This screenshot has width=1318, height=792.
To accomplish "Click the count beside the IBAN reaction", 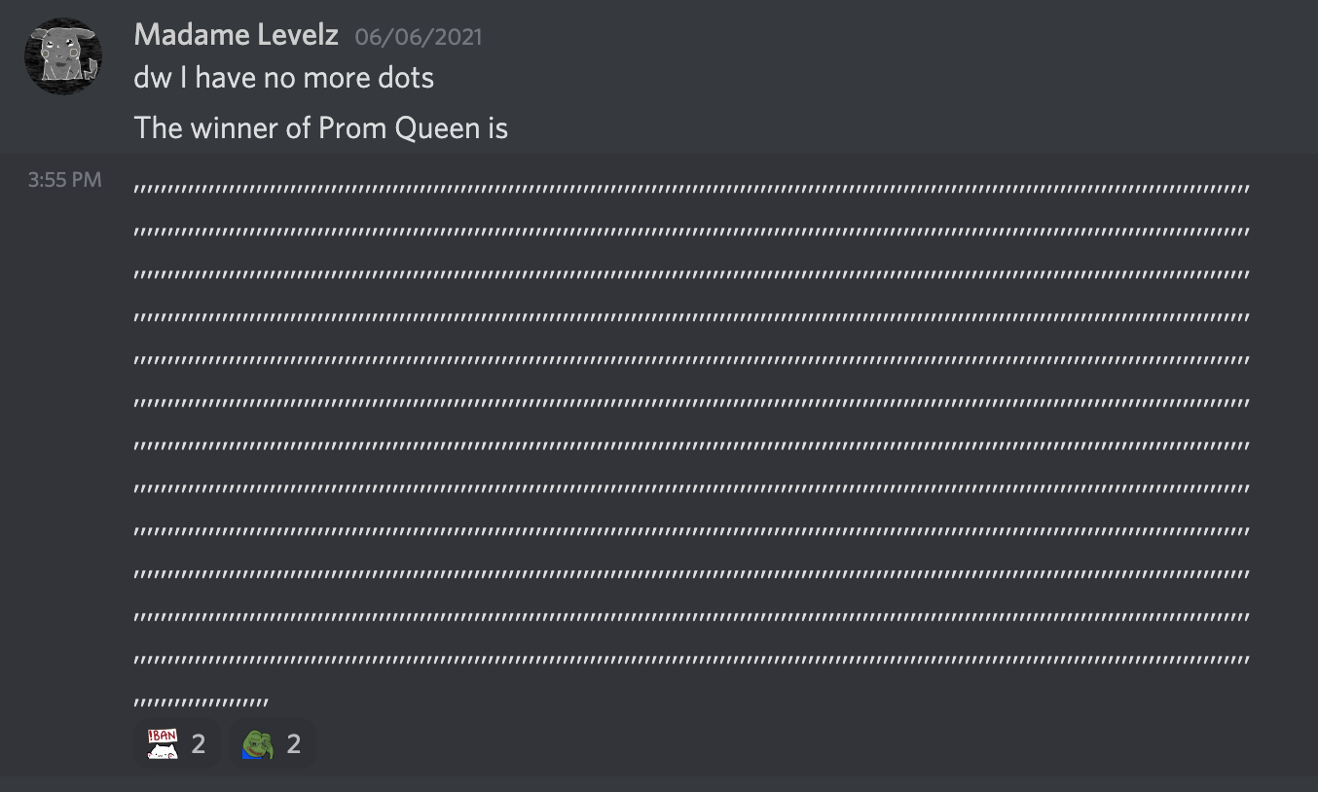I will click(x=199, y=744).
